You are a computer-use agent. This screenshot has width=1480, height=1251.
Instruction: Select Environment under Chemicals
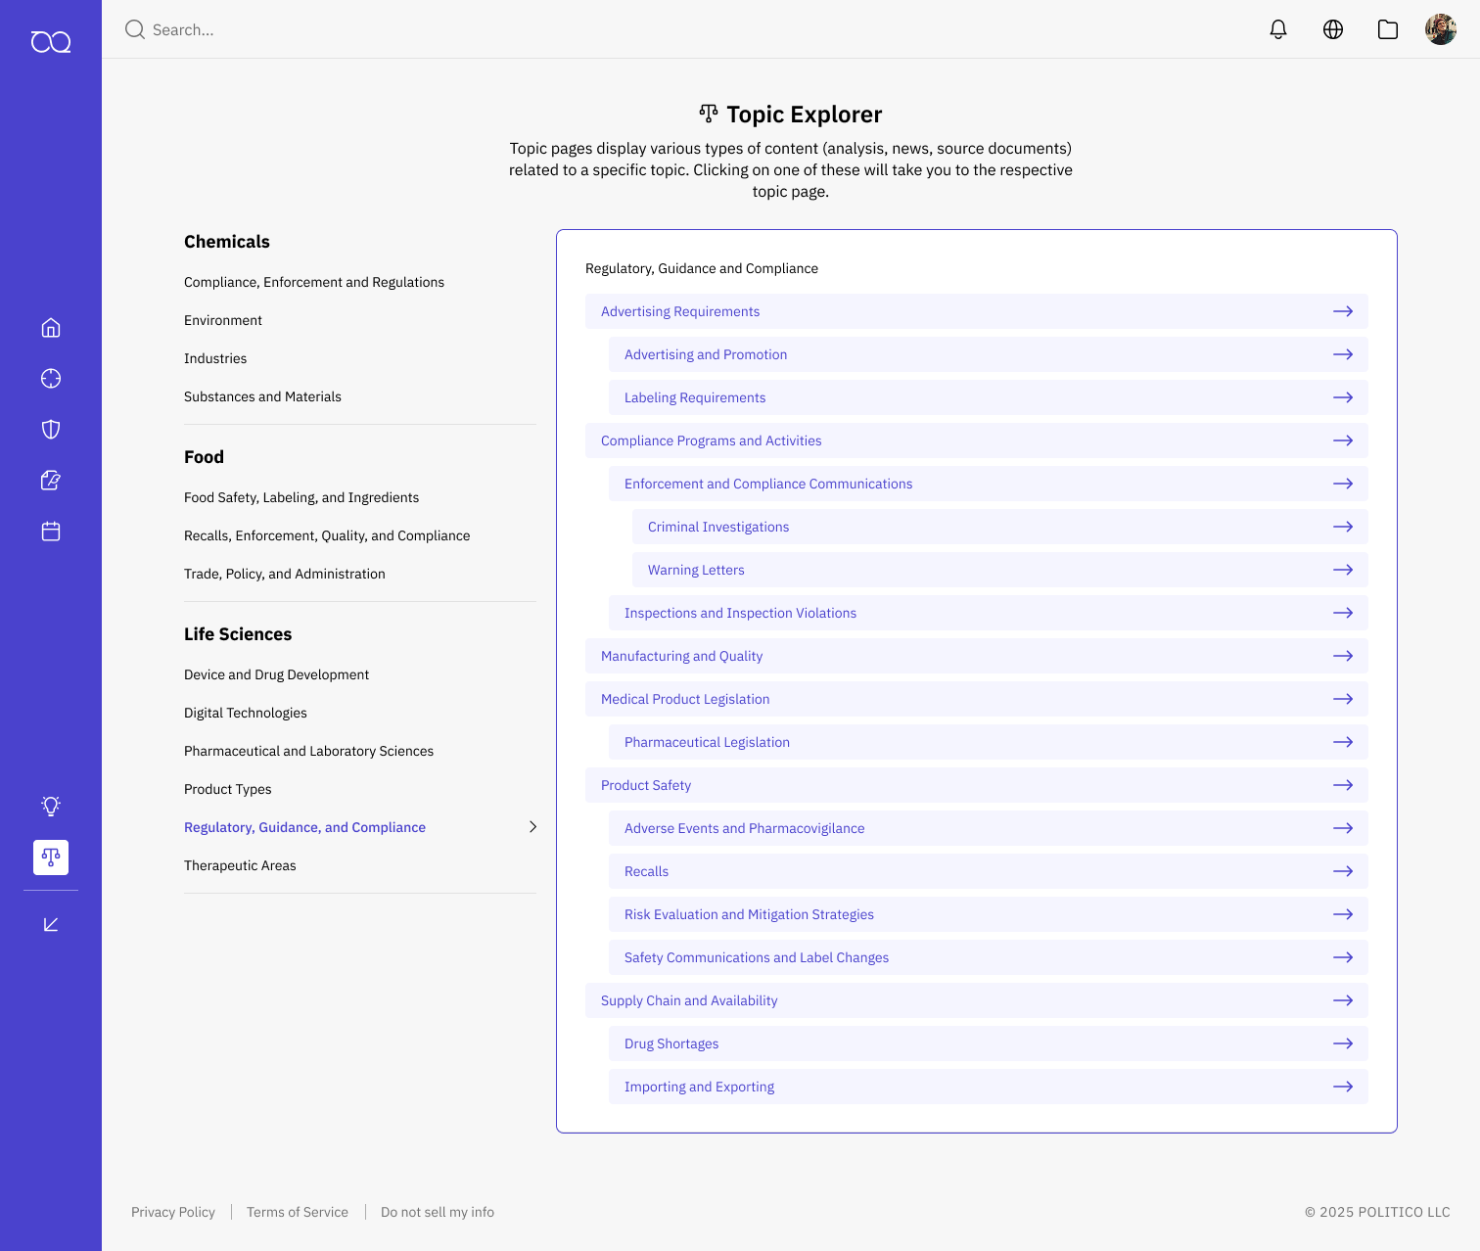pos(223,320)
